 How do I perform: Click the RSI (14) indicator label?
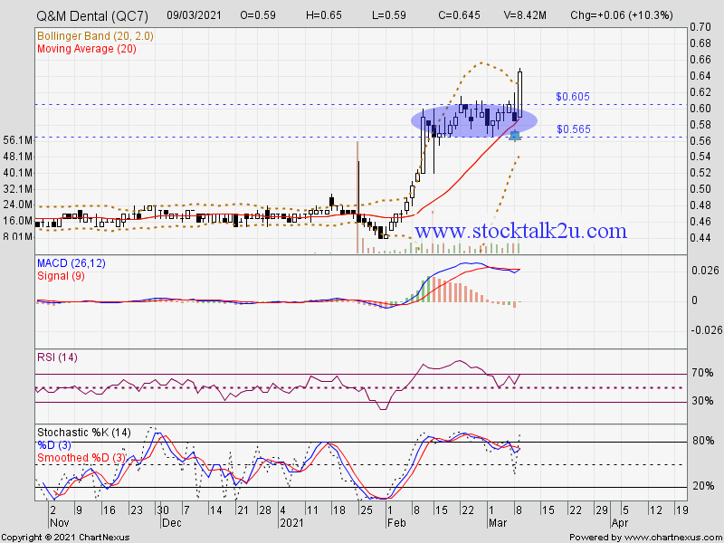tap(57, 357)
